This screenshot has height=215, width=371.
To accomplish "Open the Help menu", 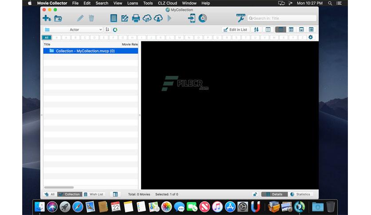I will [205, 3].
